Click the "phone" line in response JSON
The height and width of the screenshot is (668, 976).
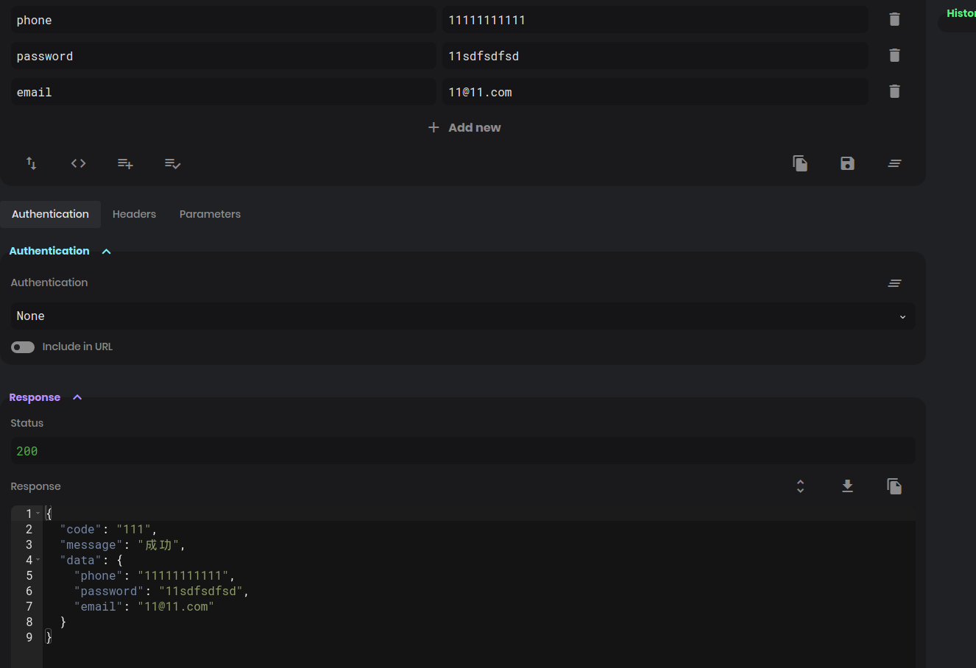point(154,575)
